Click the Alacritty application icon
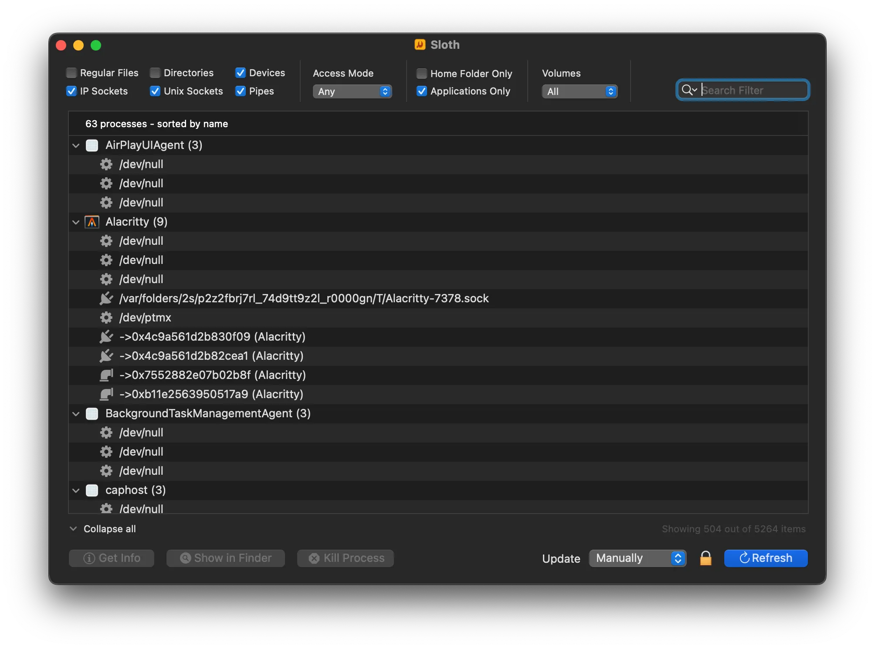This screenshot has height=649, width=875. pos(92,222)
